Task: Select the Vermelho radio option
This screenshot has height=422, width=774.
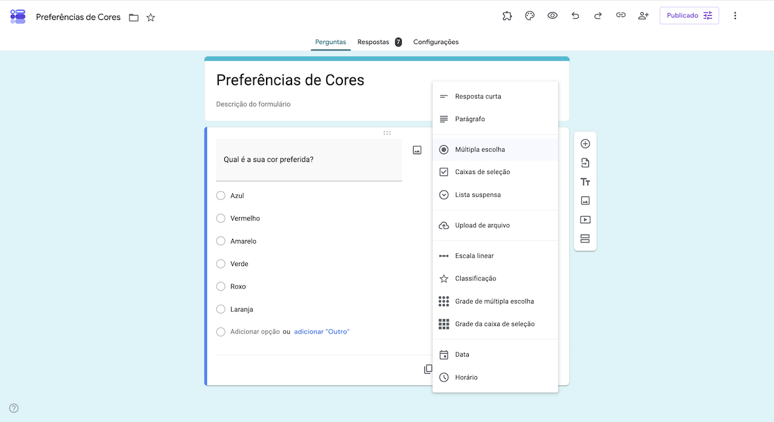Action: [x=221, y=218]
